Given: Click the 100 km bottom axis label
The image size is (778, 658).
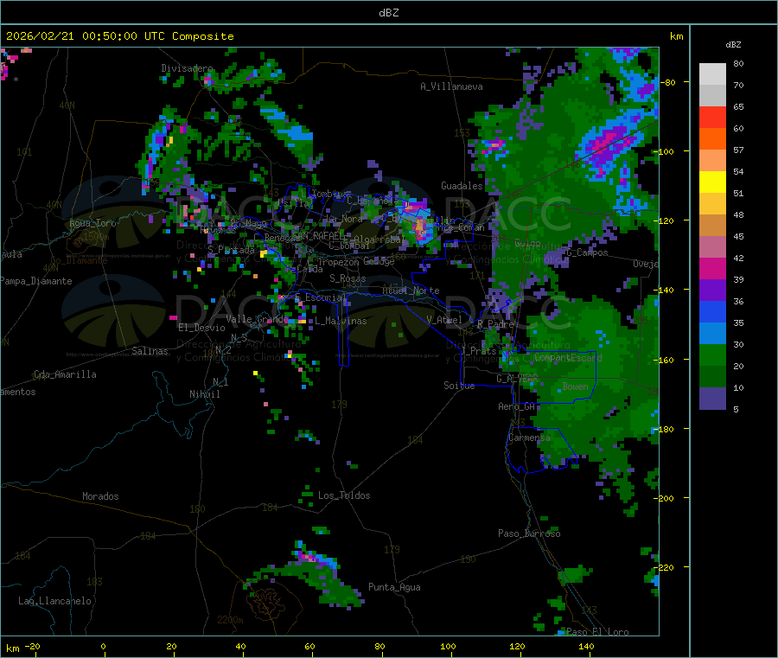Looking at the screenshot, I should [x=448, y=646].
